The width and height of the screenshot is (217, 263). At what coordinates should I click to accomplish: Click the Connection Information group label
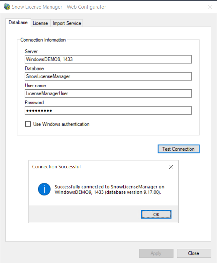click(x=43, y=40)
